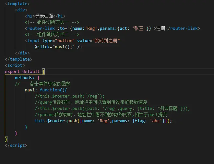Click the closing </template> tag
The width and height of the screenshot is (214, 164).
click(18, 59)
